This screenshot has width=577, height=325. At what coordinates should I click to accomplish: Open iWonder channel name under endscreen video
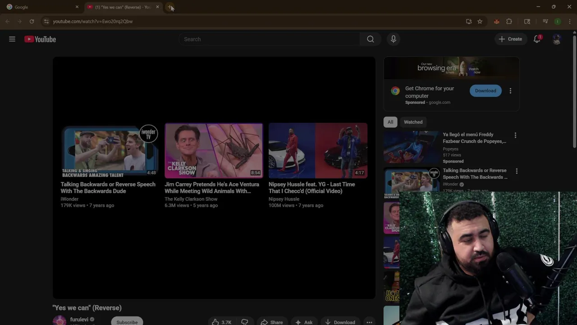pos(69,199)
